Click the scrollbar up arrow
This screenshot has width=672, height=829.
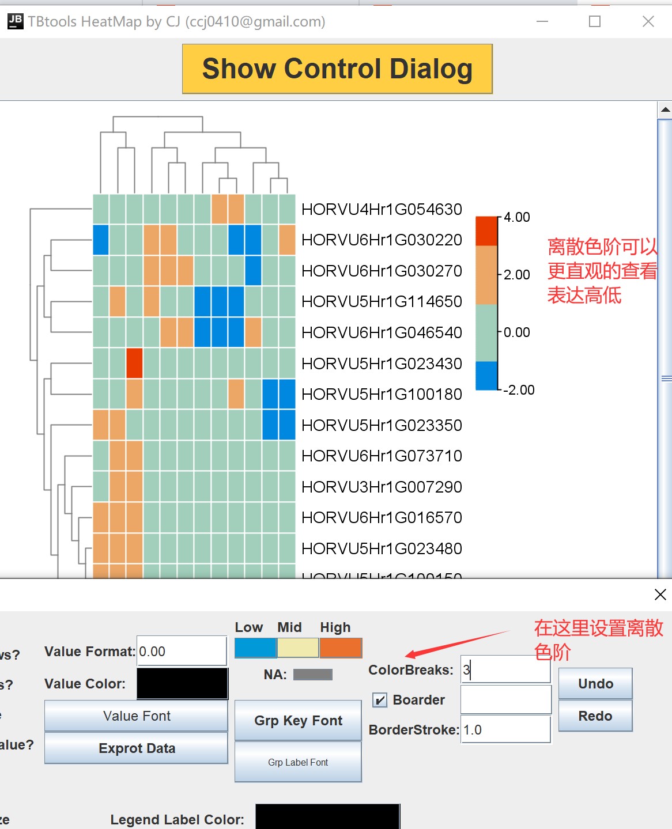(x=666, y=108)
